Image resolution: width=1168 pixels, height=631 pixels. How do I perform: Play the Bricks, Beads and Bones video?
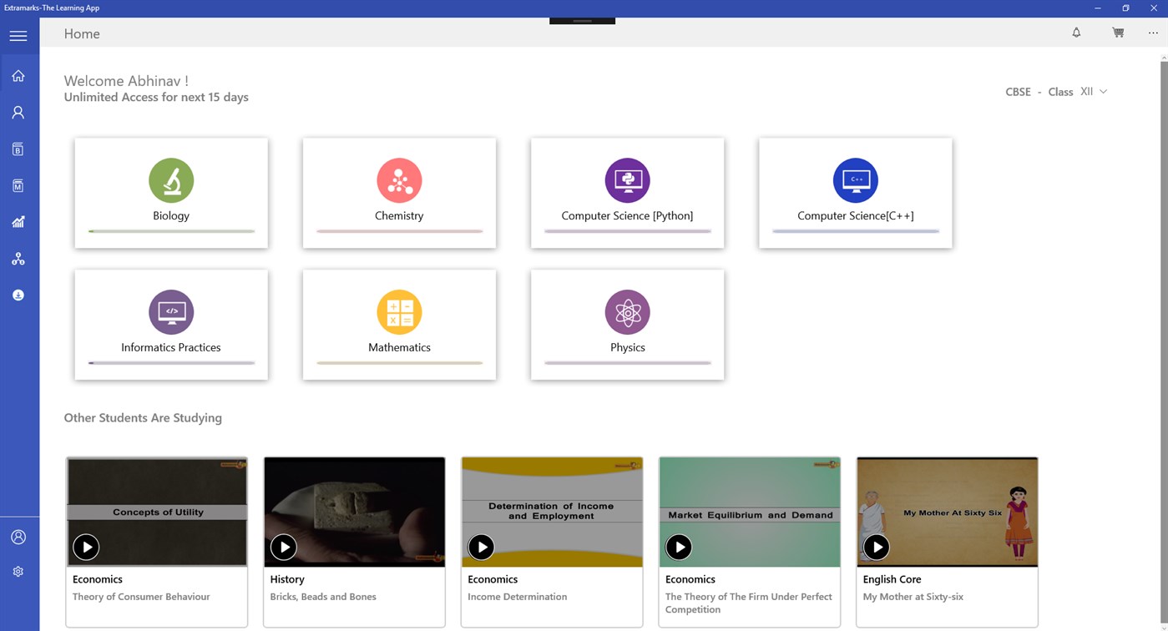(284, 547)
